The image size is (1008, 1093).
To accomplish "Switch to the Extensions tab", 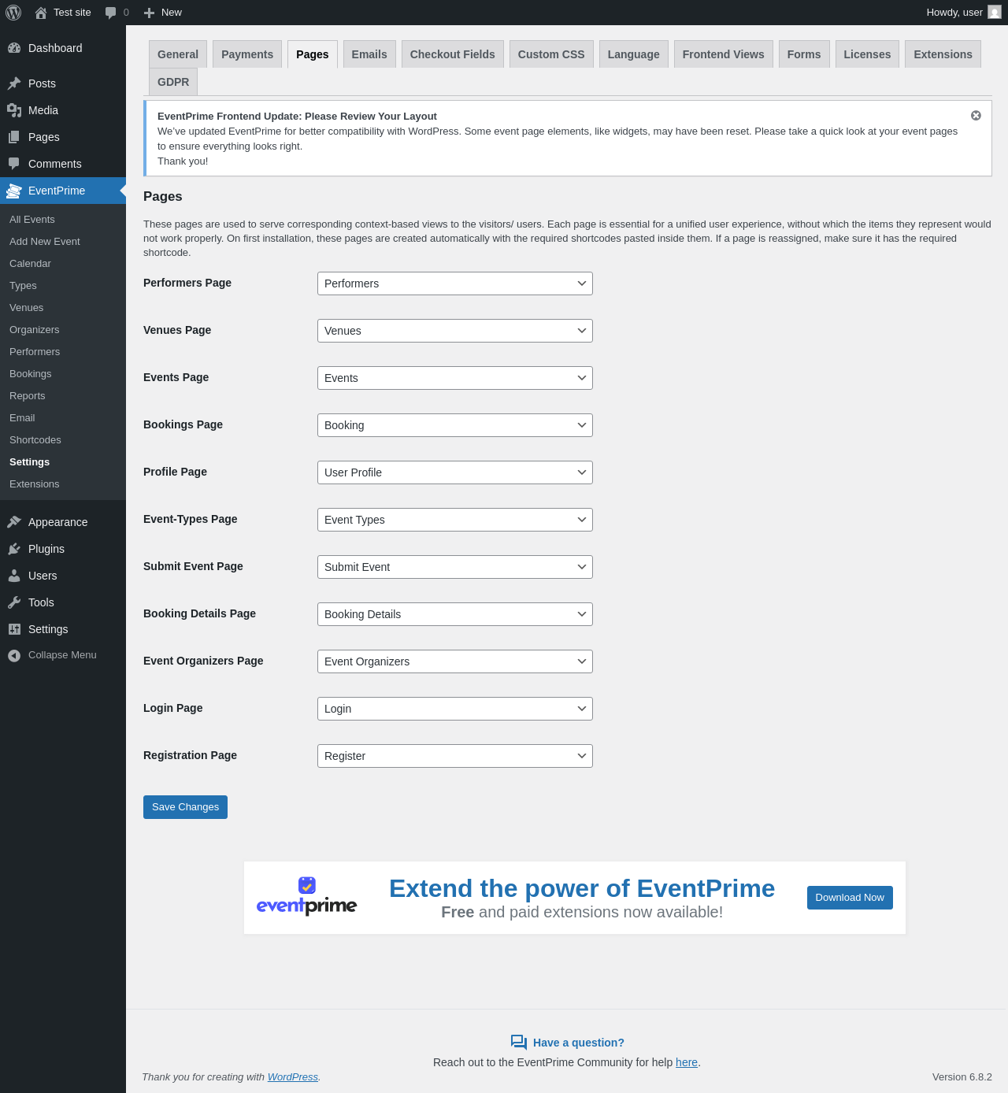I will click(943, 54).
